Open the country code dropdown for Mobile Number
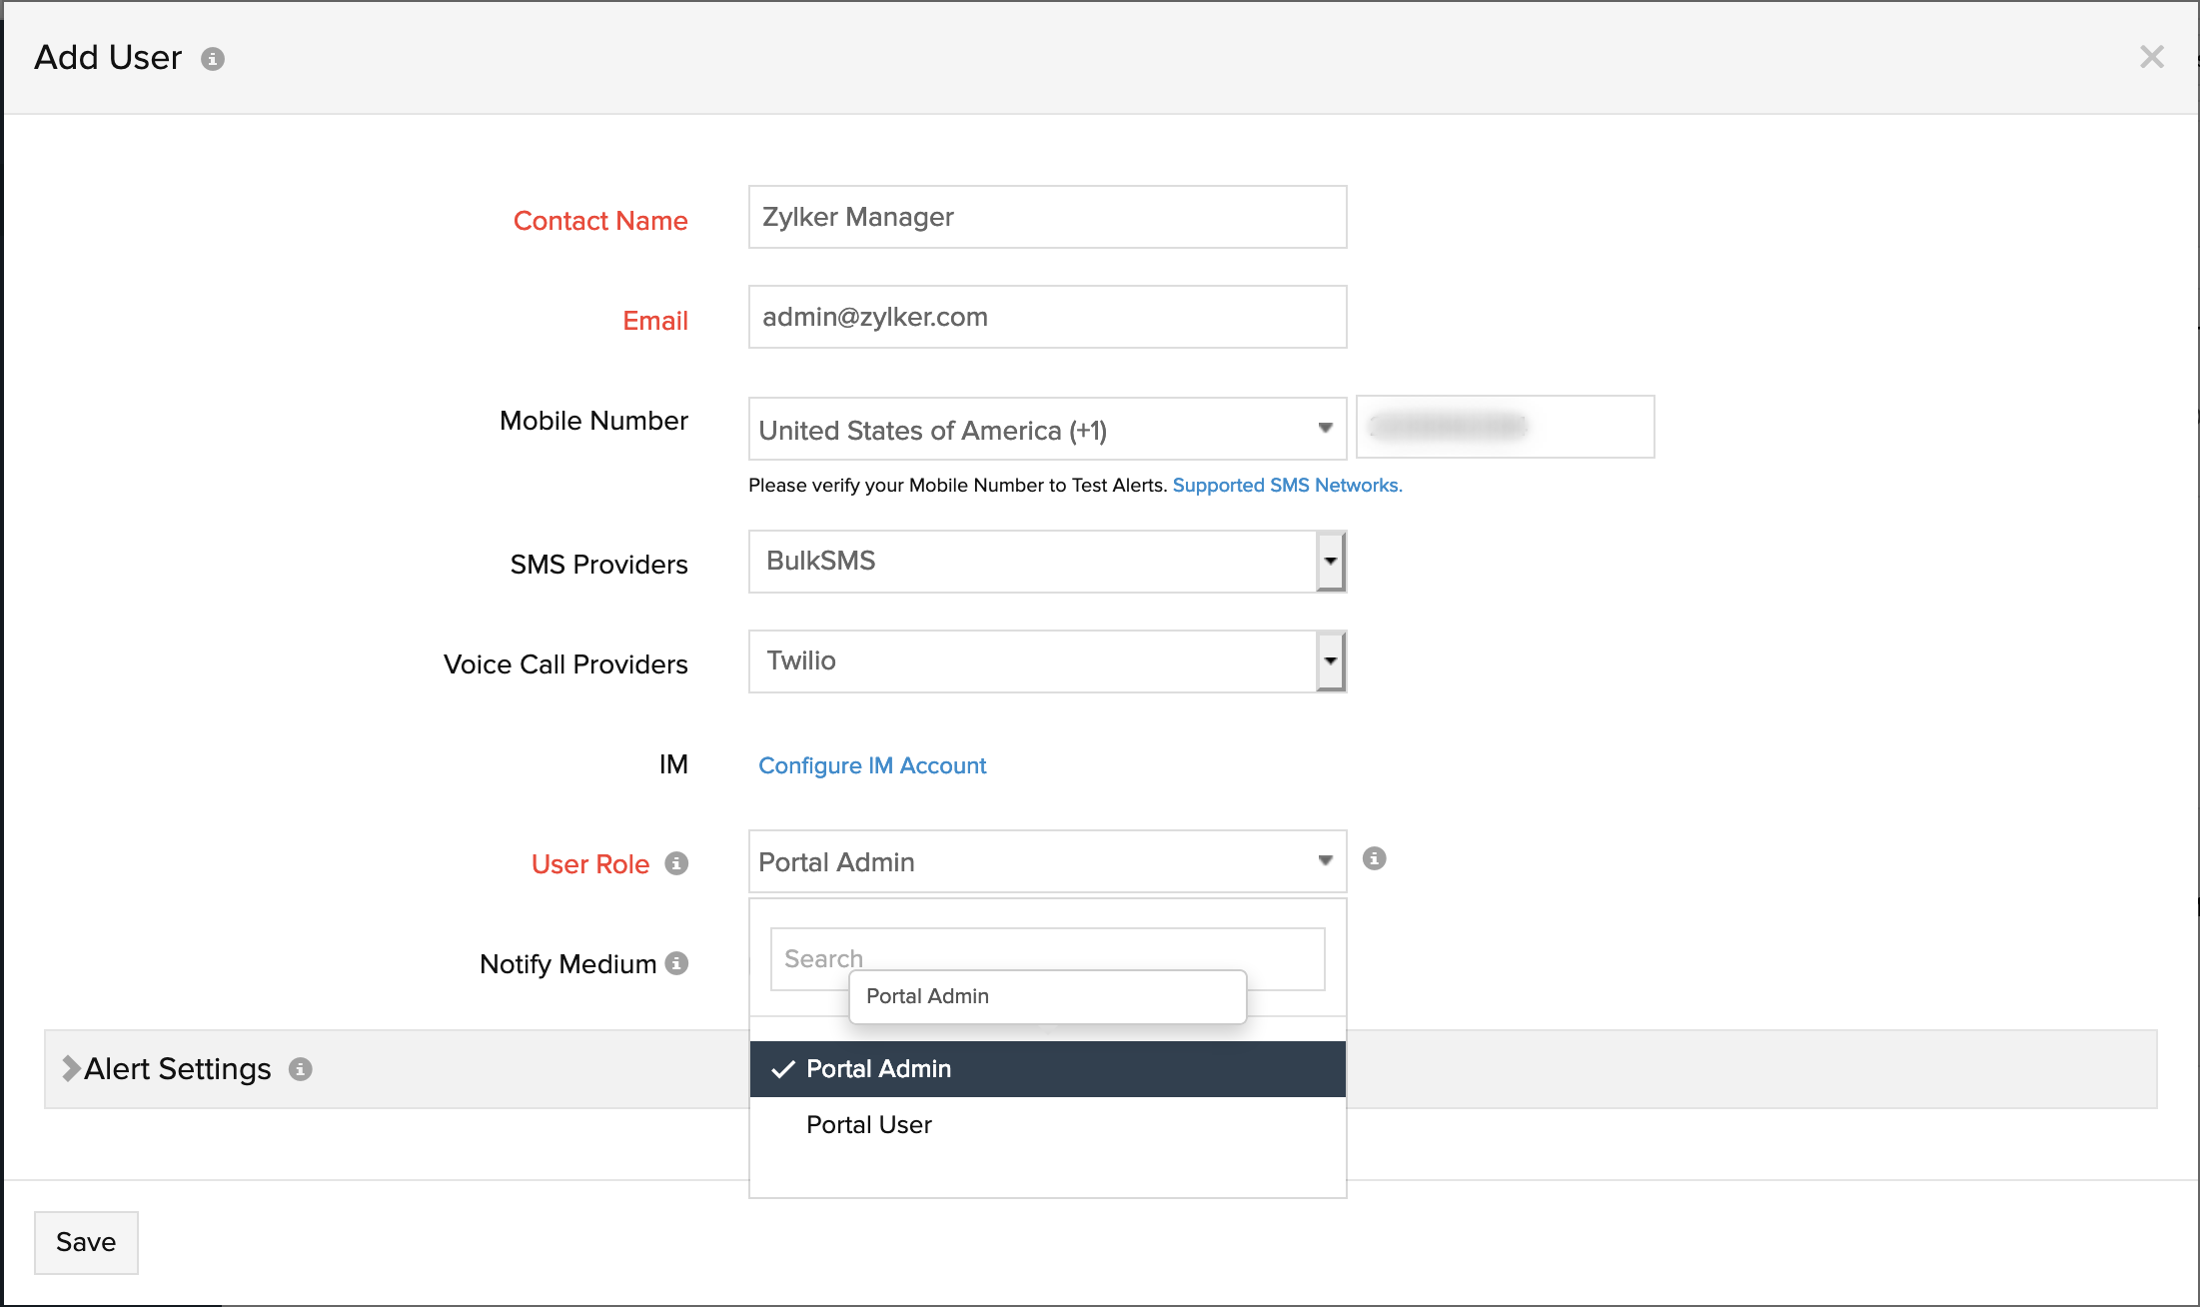 tap(1325, 429)
